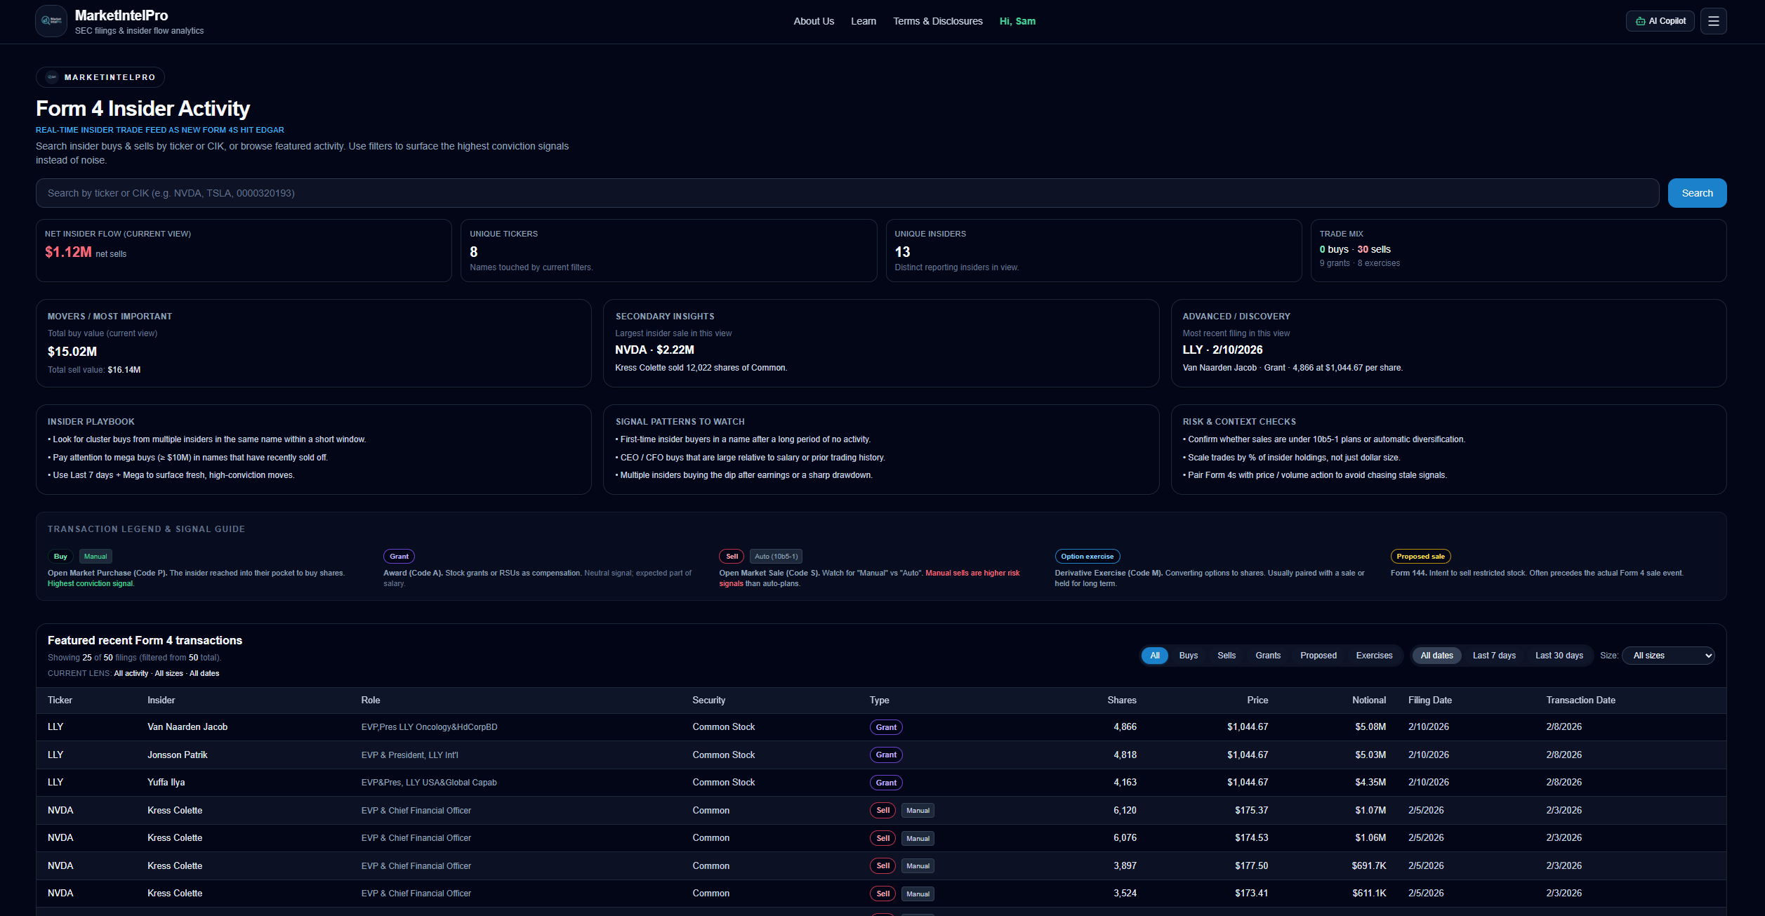Focus the ticker or CIK search field

click(x=847, y=193)
